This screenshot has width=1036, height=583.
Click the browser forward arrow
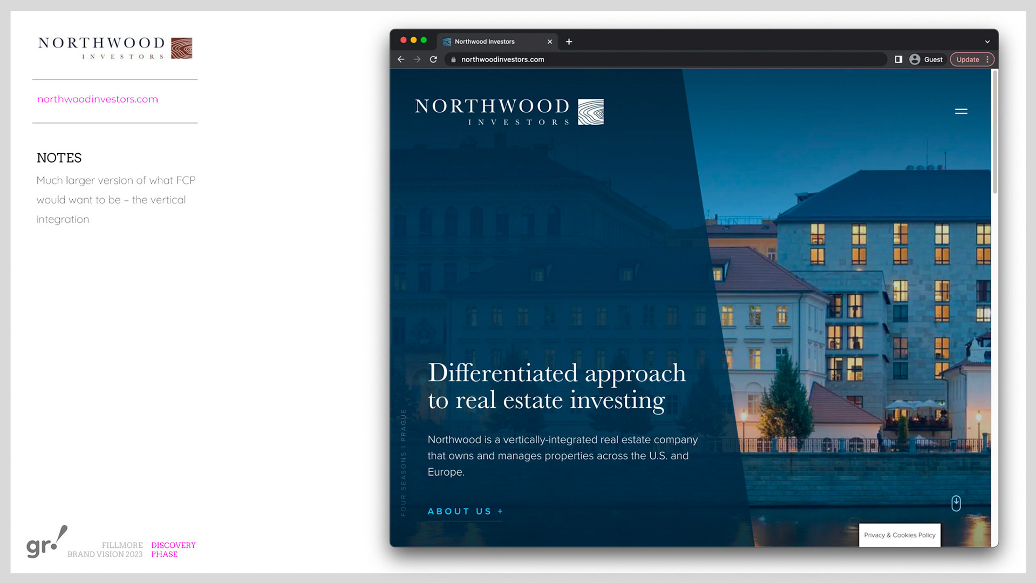417,59
